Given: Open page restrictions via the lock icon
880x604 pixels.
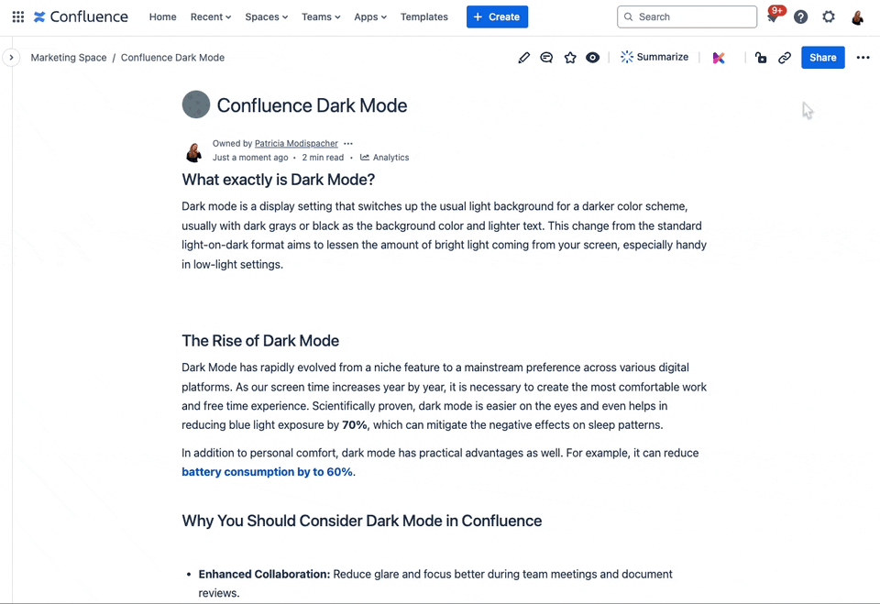Looking at the screenshot, I should pos(761,57).
